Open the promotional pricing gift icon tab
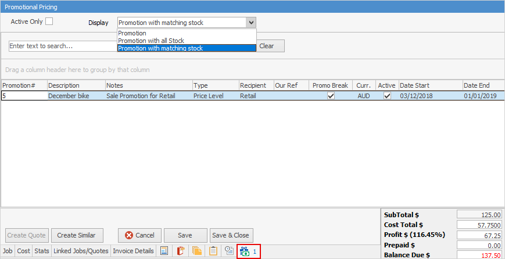The height and width of the screenshot is (259, 505). (x=248, y=251)
